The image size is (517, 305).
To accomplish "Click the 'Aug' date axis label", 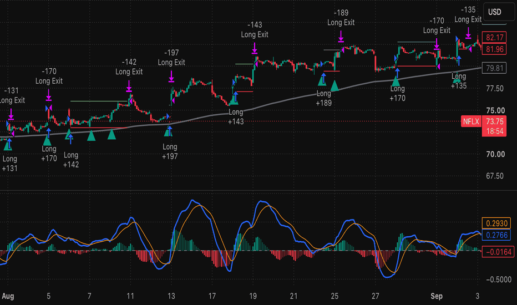I will pyautogui.click(x=8, y=296).
